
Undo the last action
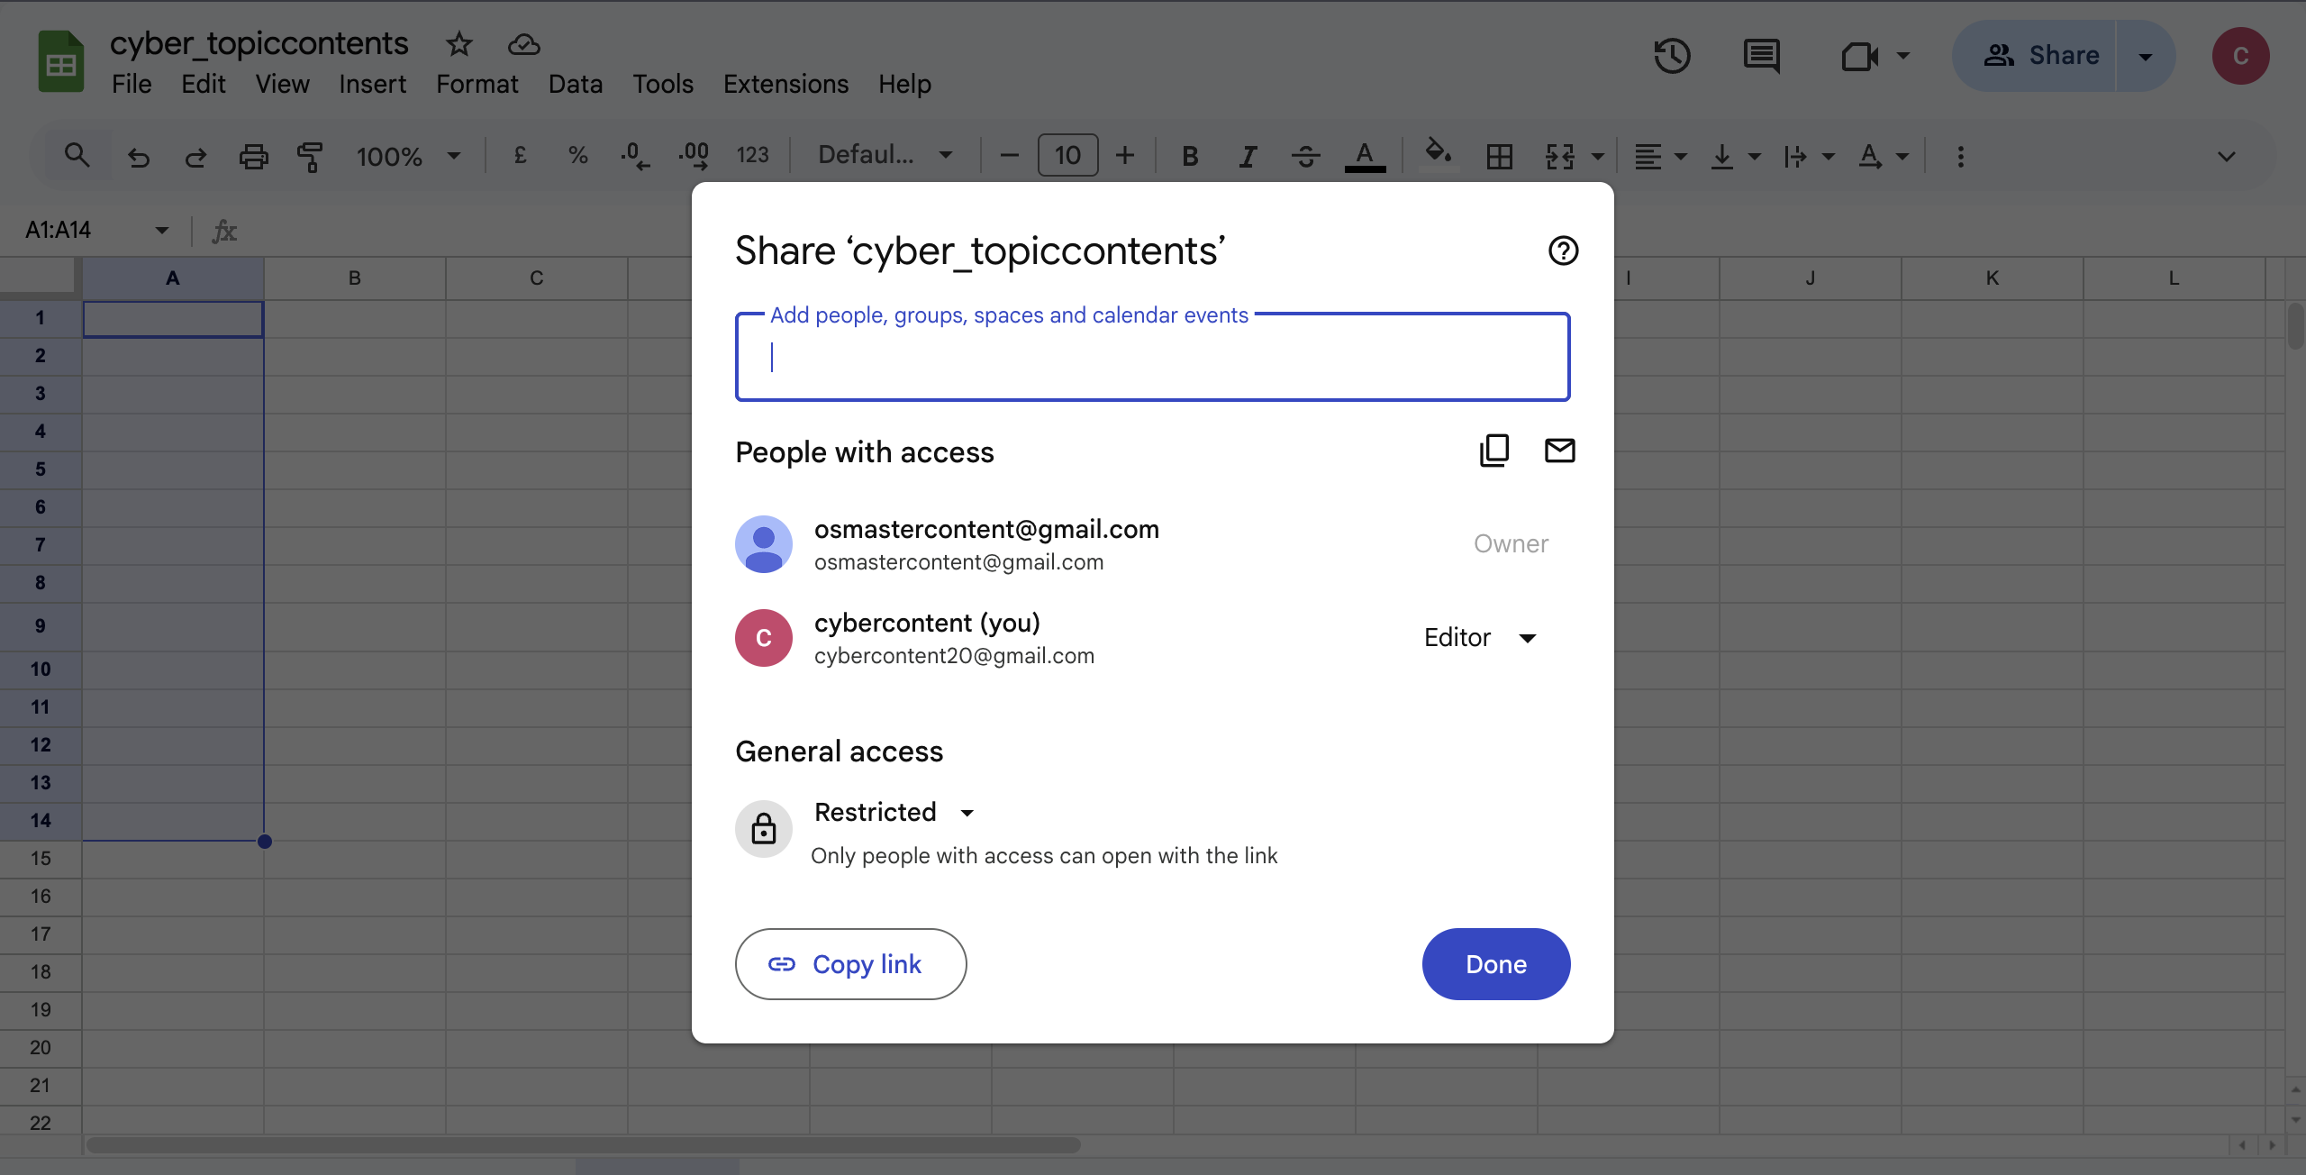139,155
